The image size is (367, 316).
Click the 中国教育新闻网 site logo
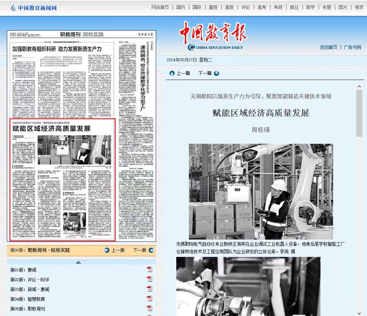click(x=34, y=8)
